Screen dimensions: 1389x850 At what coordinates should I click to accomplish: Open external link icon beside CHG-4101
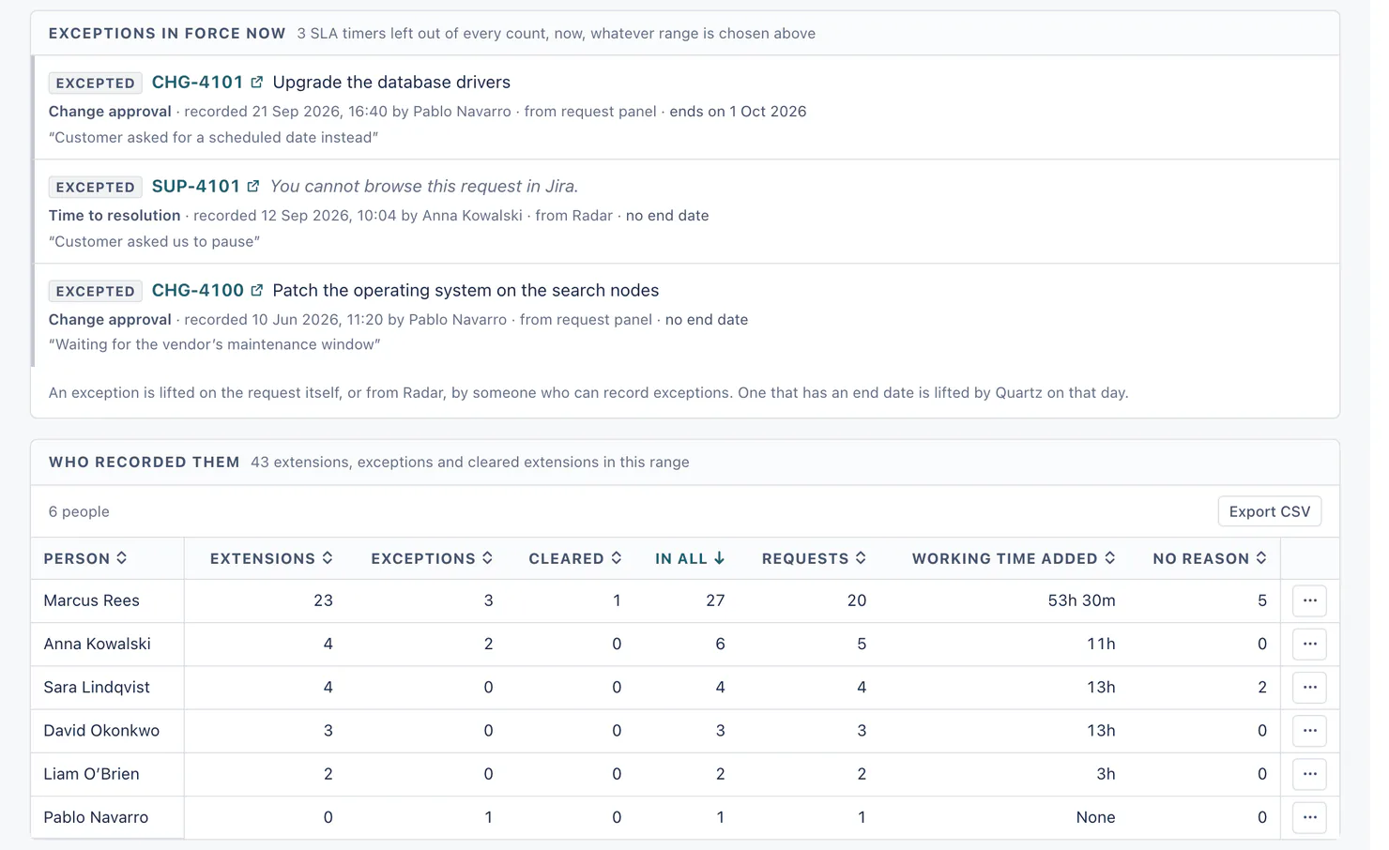[256, 83]
